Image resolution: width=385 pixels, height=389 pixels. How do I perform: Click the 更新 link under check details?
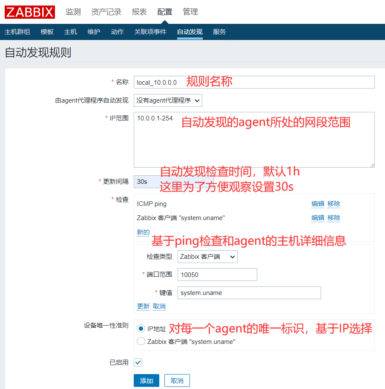pos(143,306)
